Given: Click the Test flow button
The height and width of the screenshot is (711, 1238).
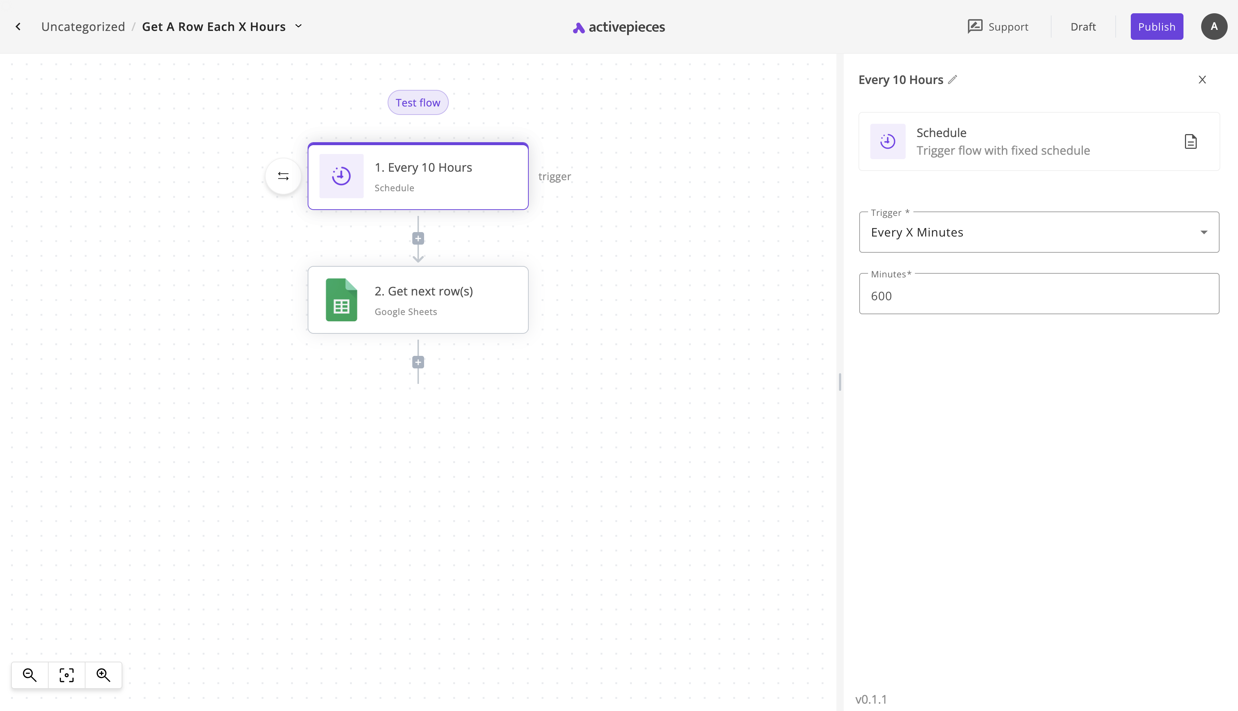Looking at the screenshot, I should [418, 102].
